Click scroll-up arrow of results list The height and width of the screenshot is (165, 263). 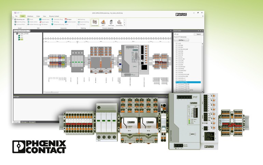coord(202,44)
